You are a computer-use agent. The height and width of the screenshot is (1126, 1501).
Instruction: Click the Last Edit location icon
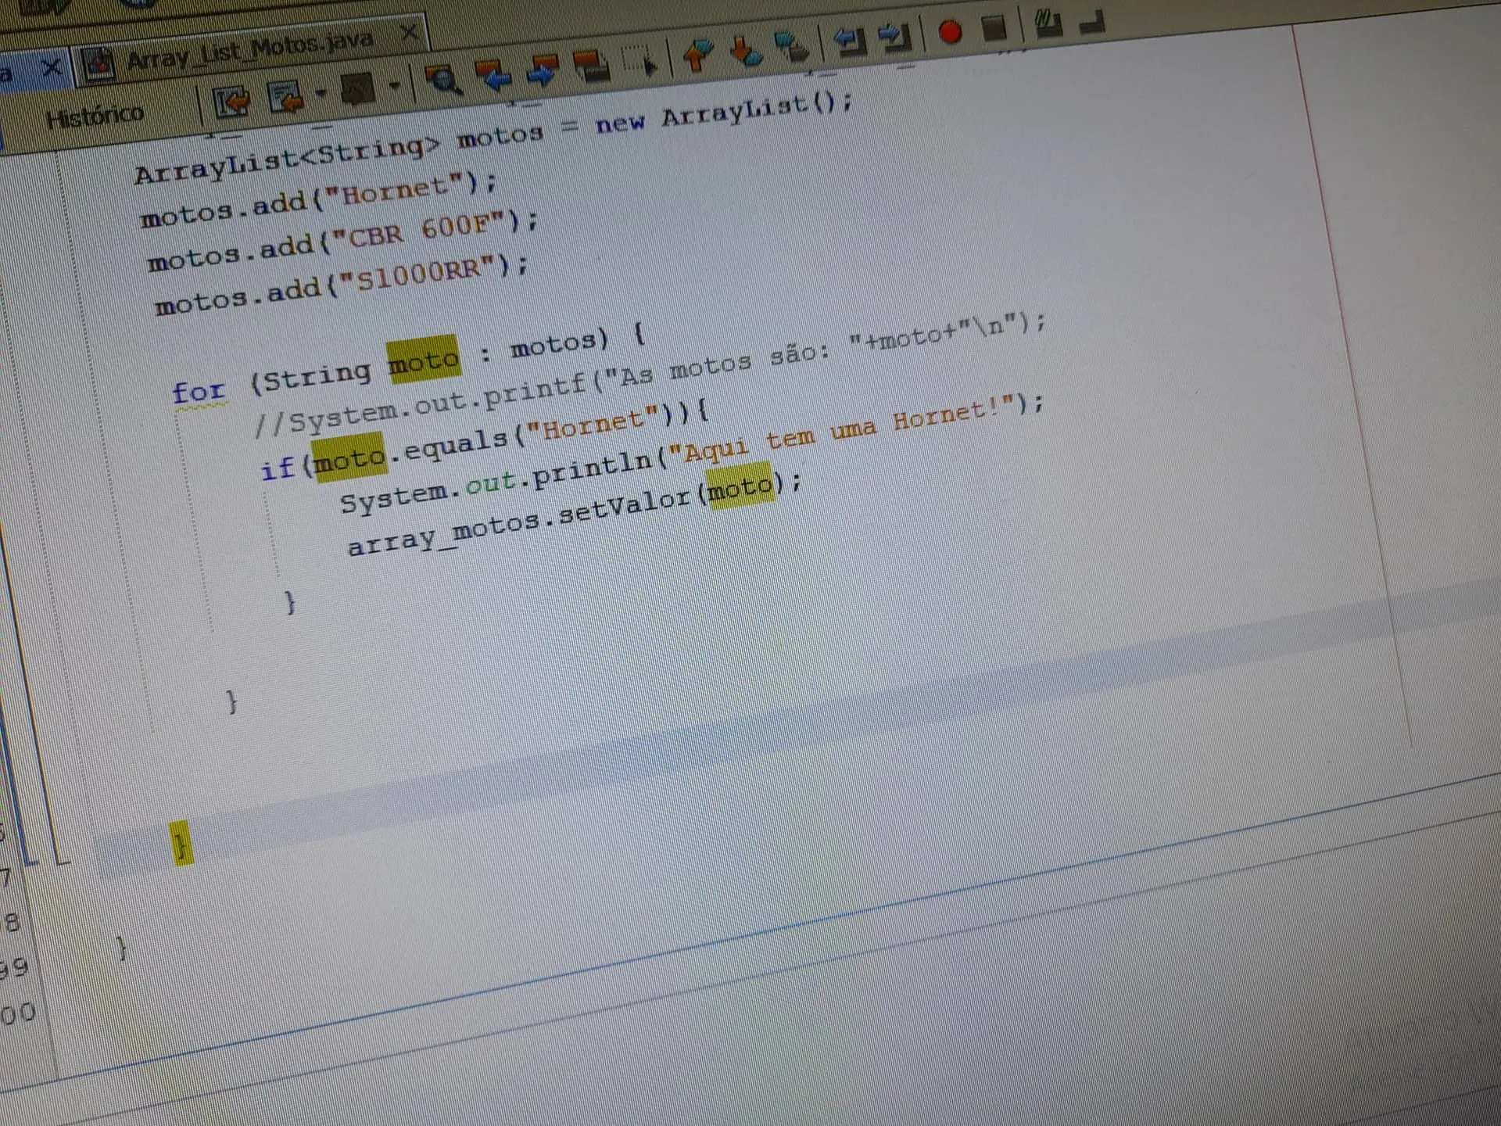click(232, 102)
